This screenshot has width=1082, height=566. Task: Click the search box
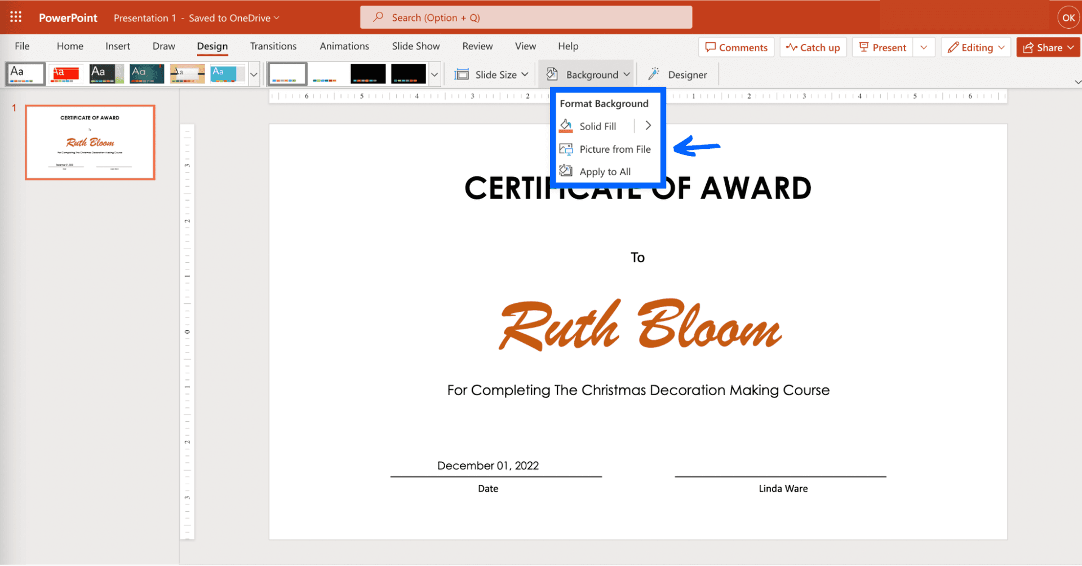[x=526, y=17]
